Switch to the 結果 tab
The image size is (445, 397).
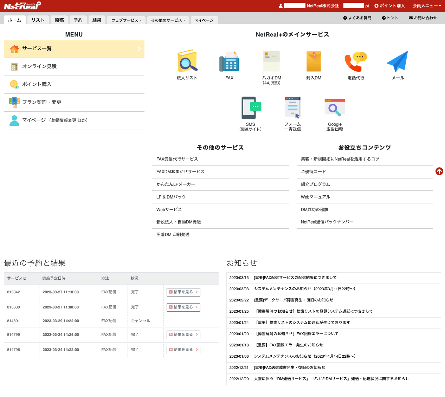(97, 20)
